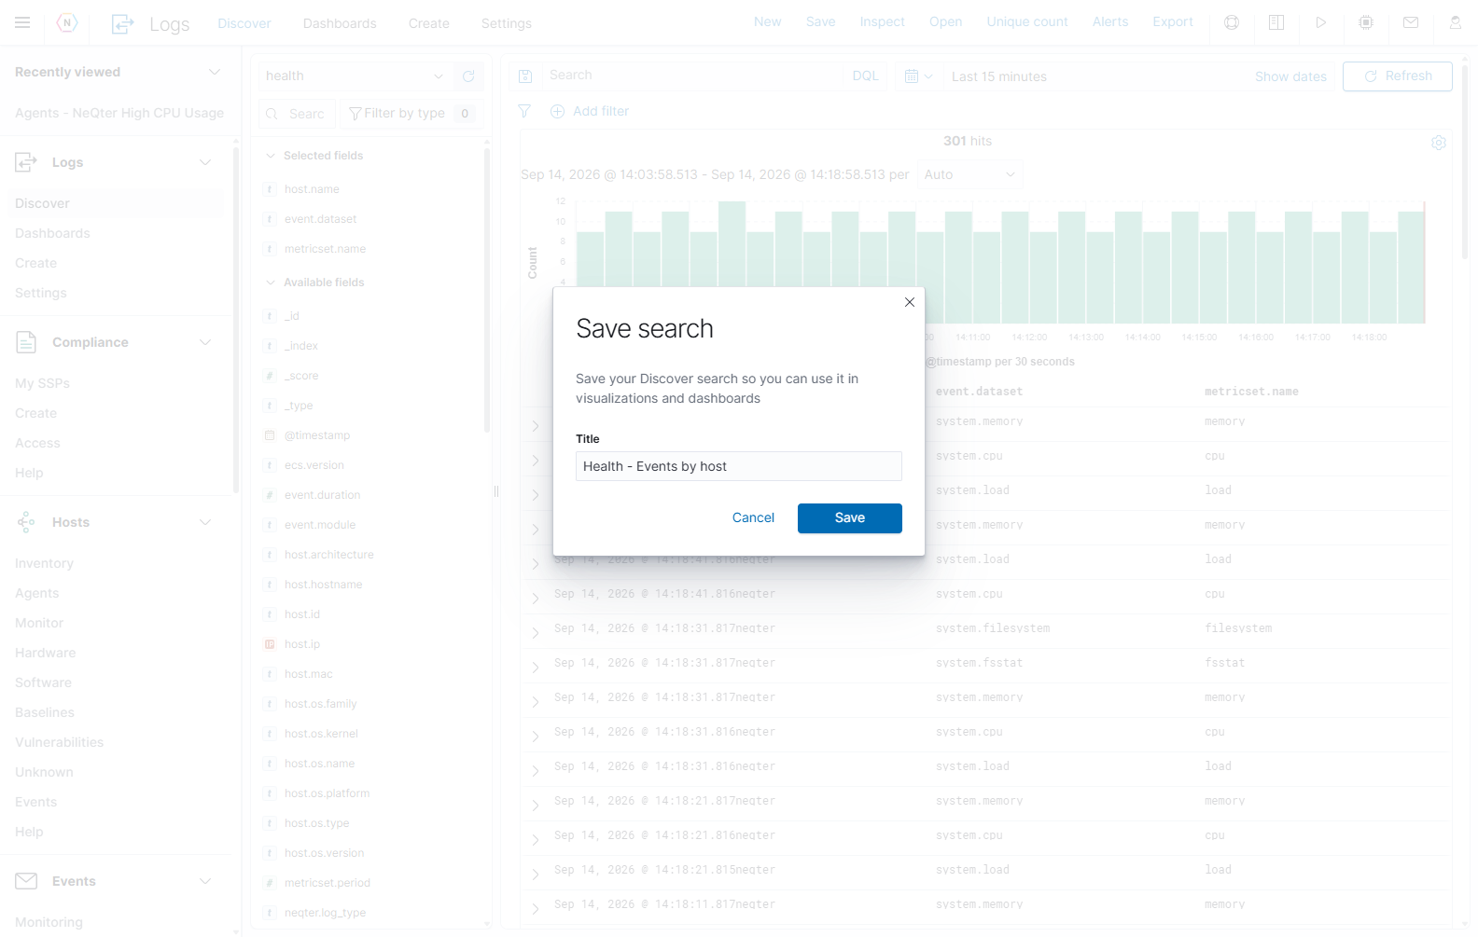Click the DQL query language button

pos(866,76)
